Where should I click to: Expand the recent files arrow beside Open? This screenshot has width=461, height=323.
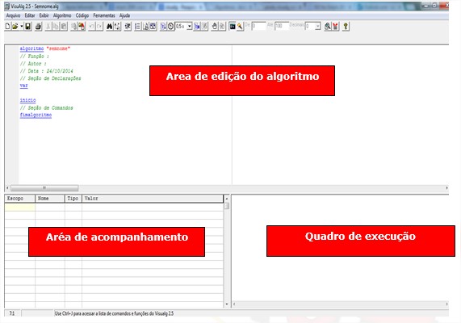[22, 27]
